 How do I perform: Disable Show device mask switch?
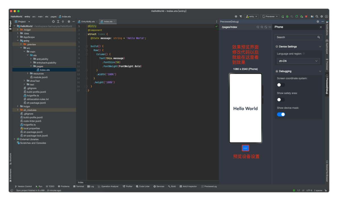point(281,115)
